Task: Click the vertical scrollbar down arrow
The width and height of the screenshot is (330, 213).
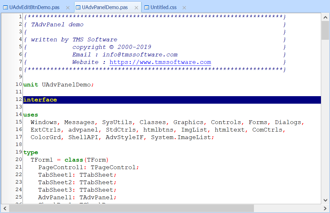Action: 325,200
